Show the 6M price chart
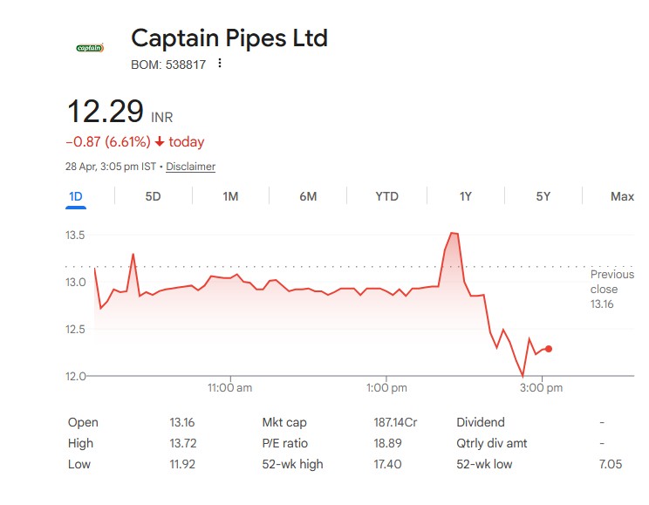Image resolution: width=649 pixels, height=505 pixels. click(x=308, y=196)
